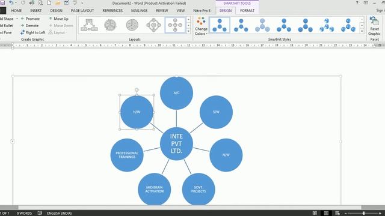Apply the third faded SmartArt style
This screenshot has width=385, height=216.
262,25
